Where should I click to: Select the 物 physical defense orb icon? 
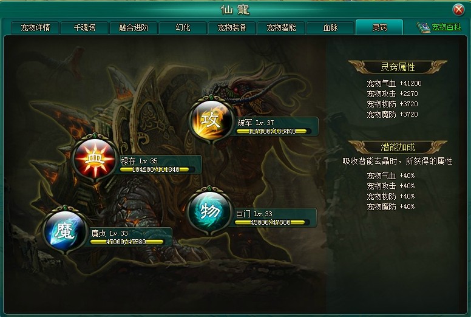click(x=209, y=211)
